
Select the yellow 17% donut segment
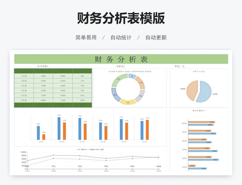(x=128, y=102)
